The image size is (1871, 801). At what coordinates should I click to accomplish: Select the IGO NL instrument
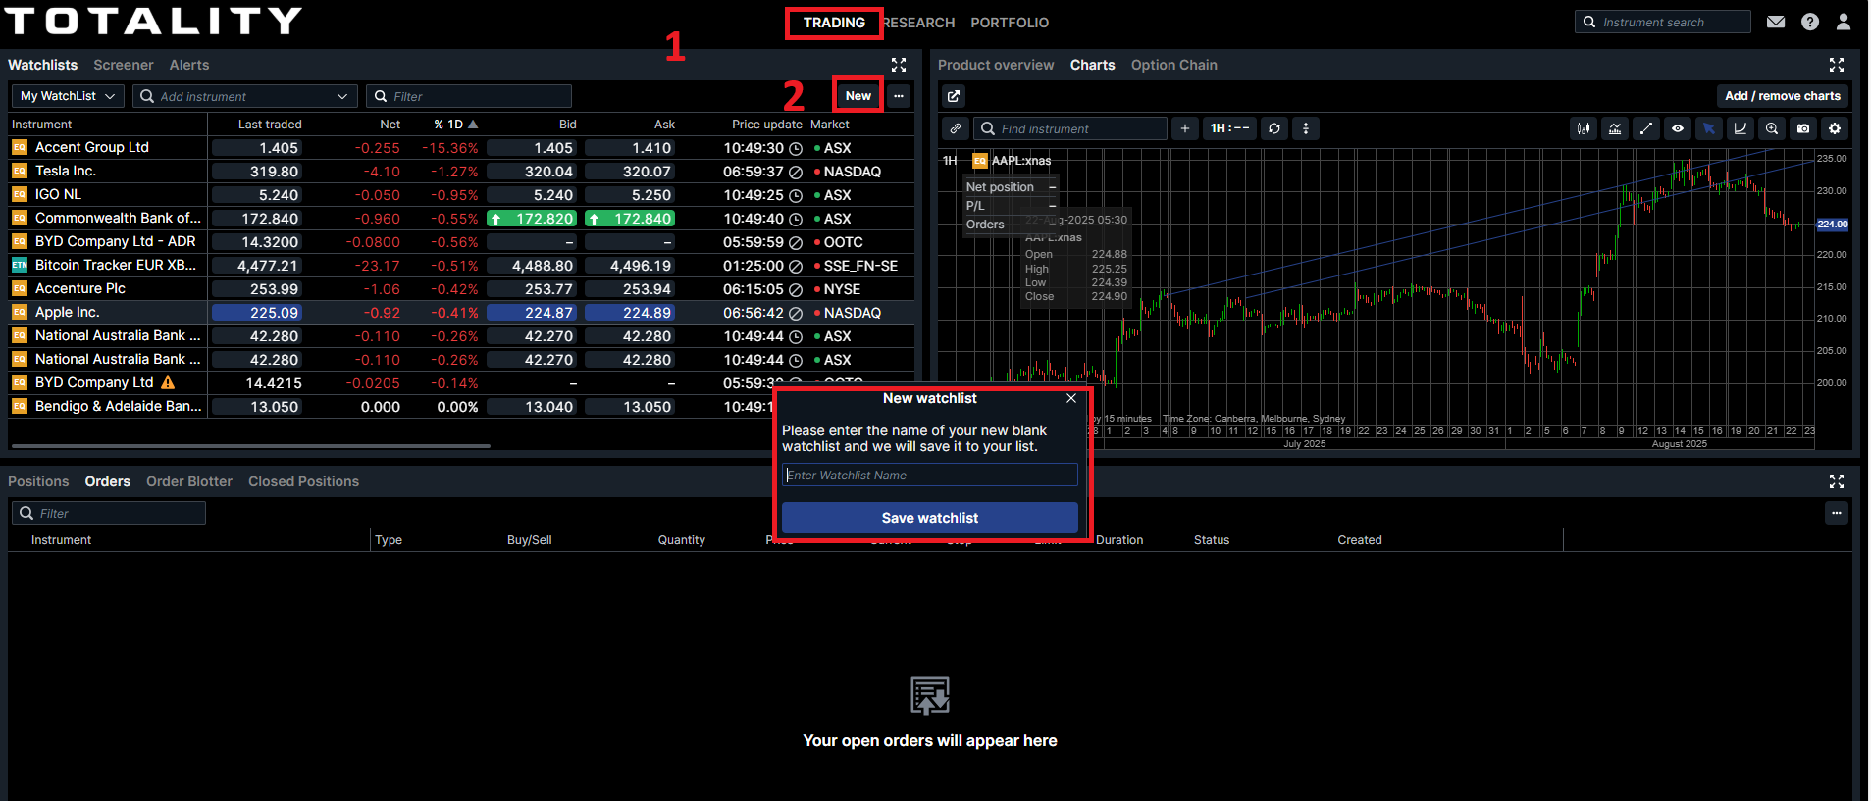pyautogui.click(x=58, y=194)
